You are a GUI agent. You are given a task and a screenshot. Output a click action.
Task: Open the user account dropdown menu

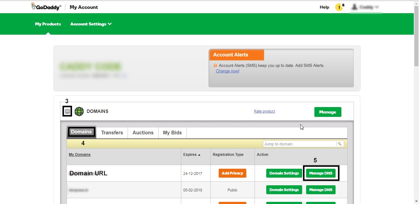(366, 7)
